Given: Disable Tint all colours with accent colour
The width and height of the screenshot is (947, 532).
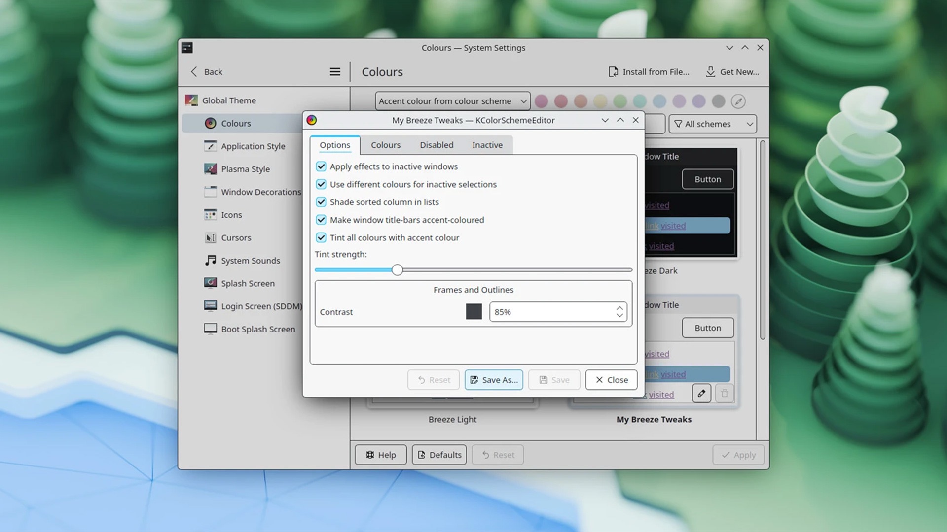Looking at the screenshot, I should [x=321, y=237].
